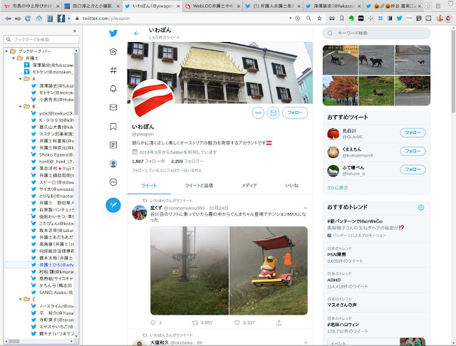Screen dimensions: 456x346
Task: Click さらに表示 show more link
Action: point(337,188)
